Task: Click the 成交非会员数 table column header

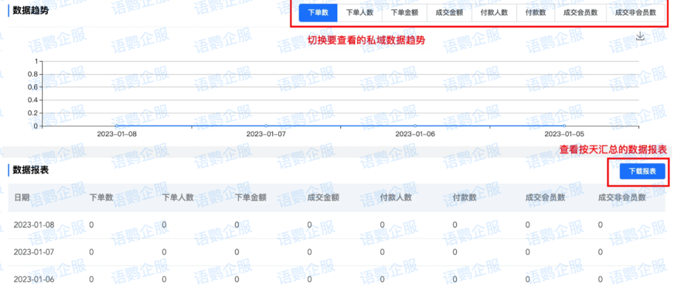Action: pos(622,198)
